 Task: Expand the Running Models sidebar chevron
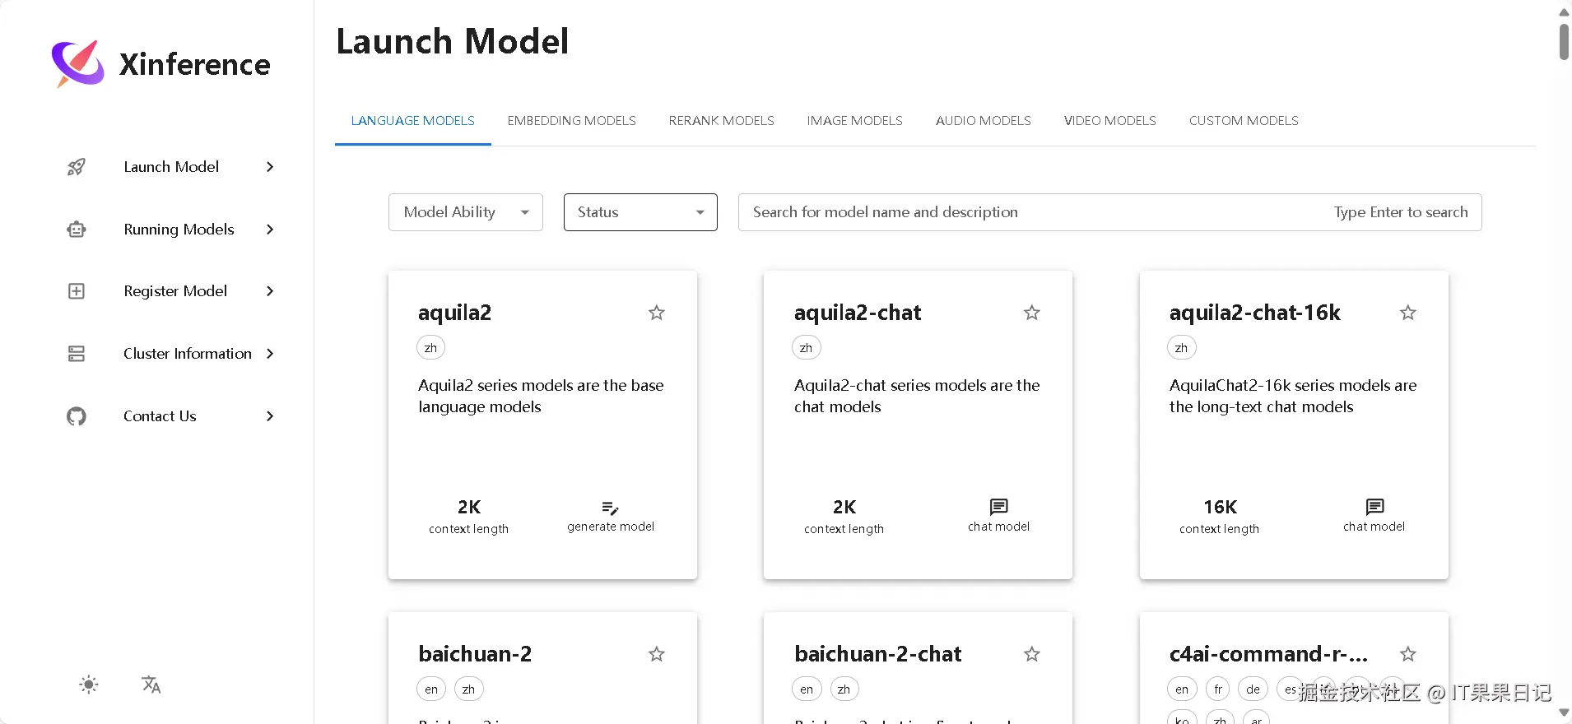point(270,230)
